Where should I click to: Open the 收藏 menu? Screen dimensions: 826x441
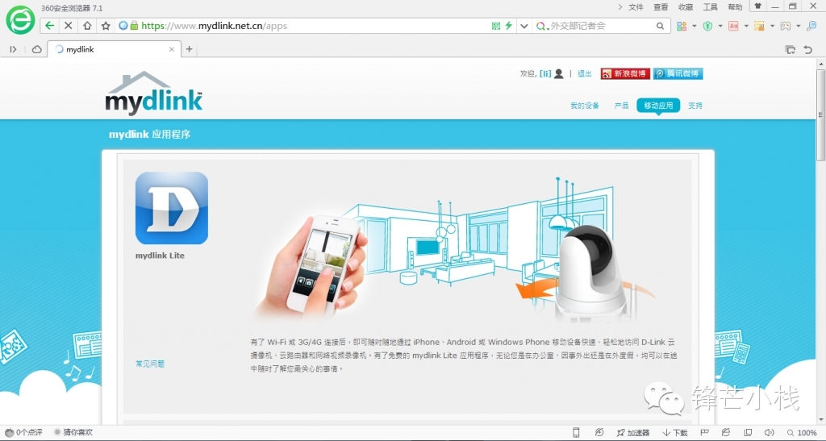[686, 6]
